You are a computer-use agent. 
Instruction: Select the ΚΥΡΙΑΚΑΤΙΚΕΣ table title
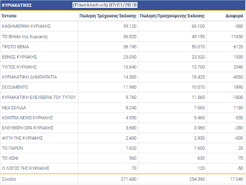[17, 5]
